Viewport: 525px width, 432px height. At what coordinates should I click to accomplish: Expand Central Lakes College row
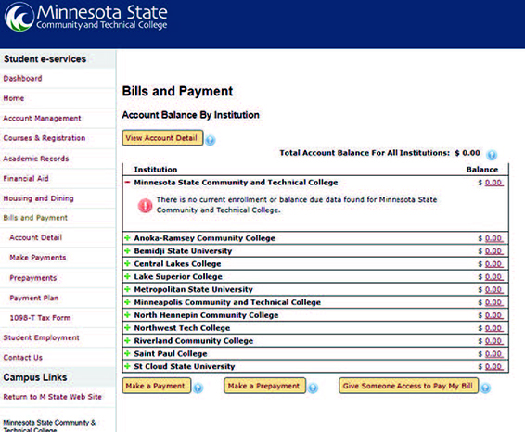click(127, 263)
